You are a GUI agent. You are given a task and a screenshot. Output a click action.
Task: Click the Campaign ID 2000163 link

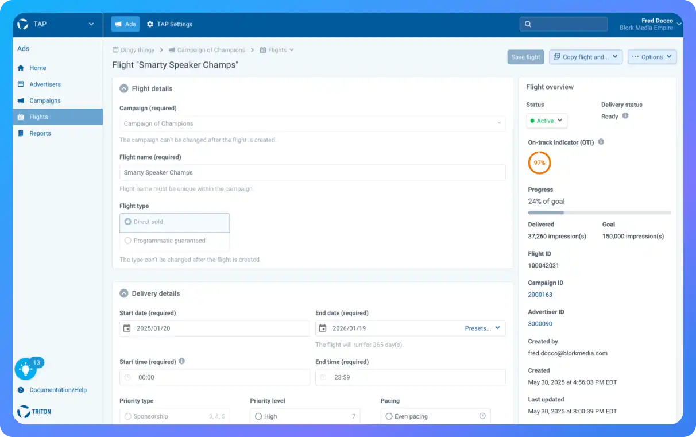(x=540, y=295)
